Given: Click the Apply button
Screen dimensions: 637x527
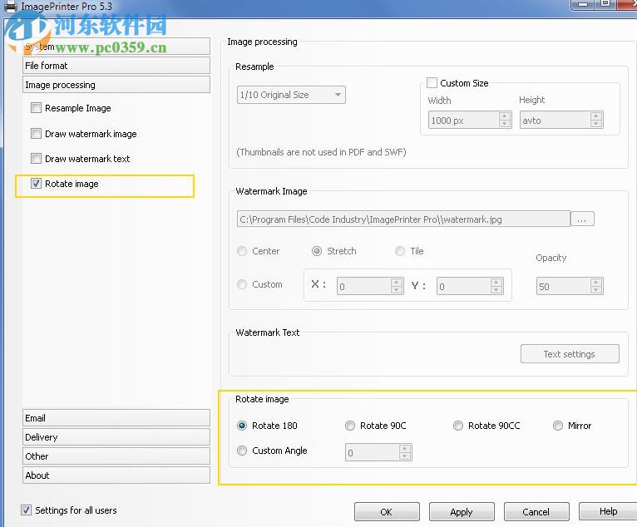Looking at the screenshot, I should 462,511.
